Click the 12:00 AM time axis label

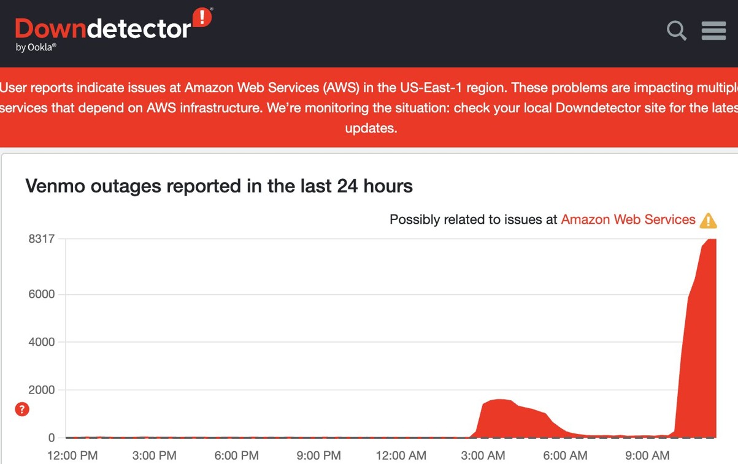point(401,455)
